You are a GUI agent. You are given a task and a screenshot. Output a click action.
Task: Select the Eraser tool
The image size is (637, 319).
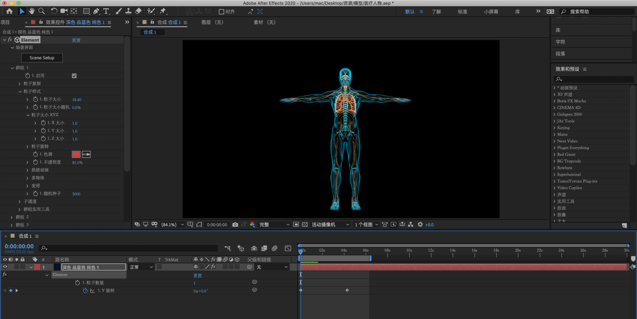[x=138, y=11]
